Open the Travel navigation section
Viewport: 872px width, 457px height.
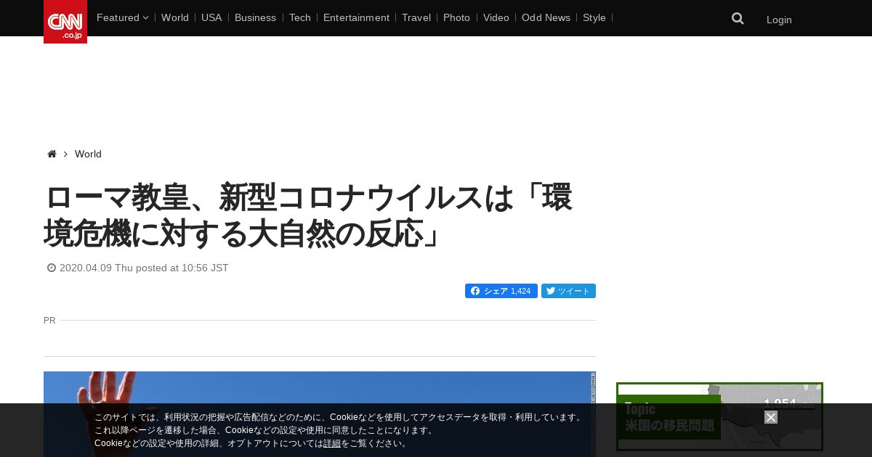pos(416,17)
